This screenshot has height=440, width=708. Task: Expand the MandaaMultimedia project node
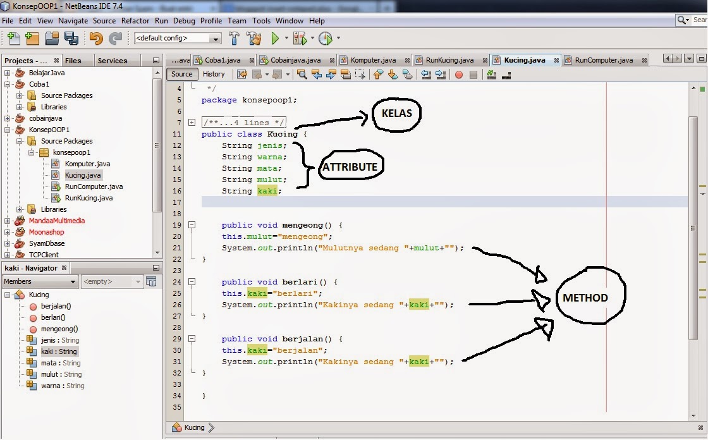[7, 221]
